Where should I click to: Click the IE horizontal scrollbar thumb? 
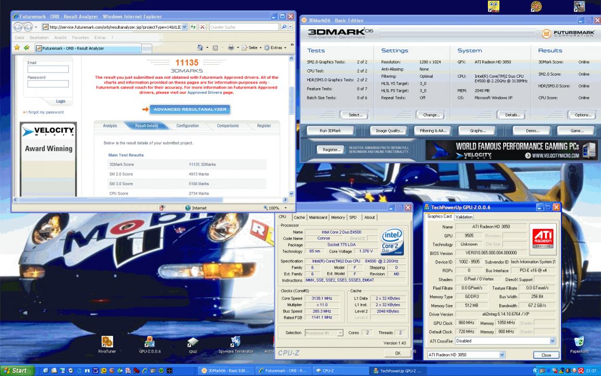pos(121,199)
